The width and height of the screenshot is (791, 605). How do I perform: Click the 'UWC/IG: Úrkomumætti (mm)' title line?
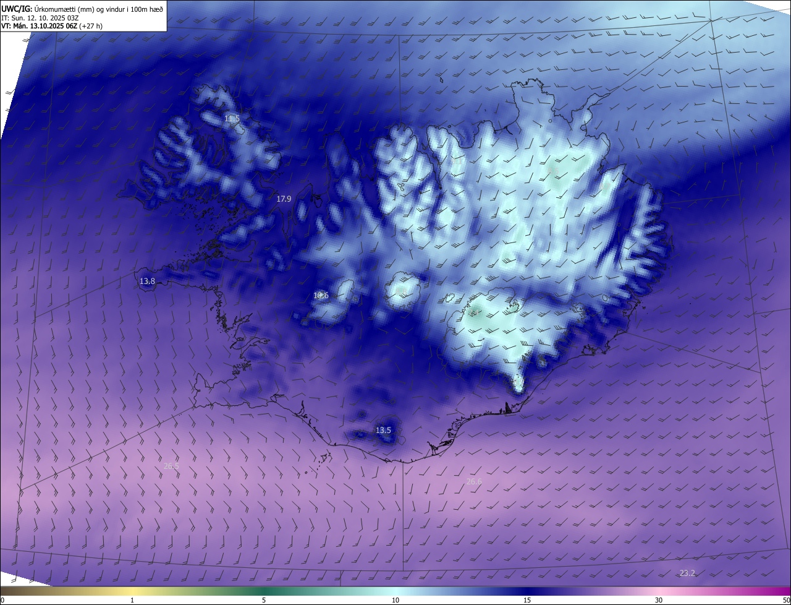click(x=82, y=9)
